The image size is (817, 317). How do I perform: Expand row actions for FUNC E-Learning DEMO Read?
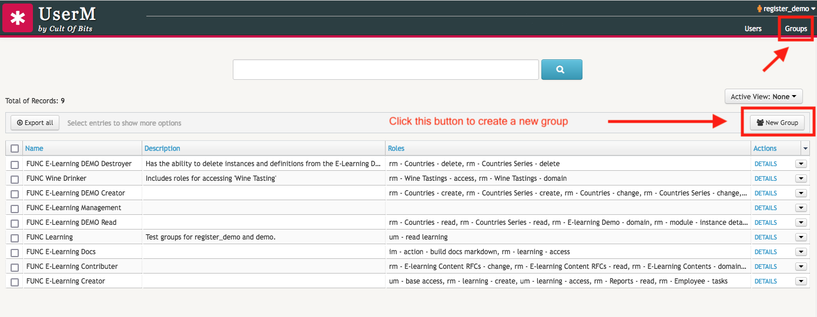801,222
